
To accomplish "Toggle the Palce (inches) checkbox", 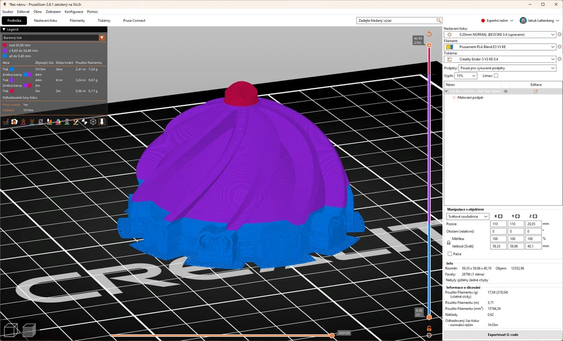I will [449, 254].
